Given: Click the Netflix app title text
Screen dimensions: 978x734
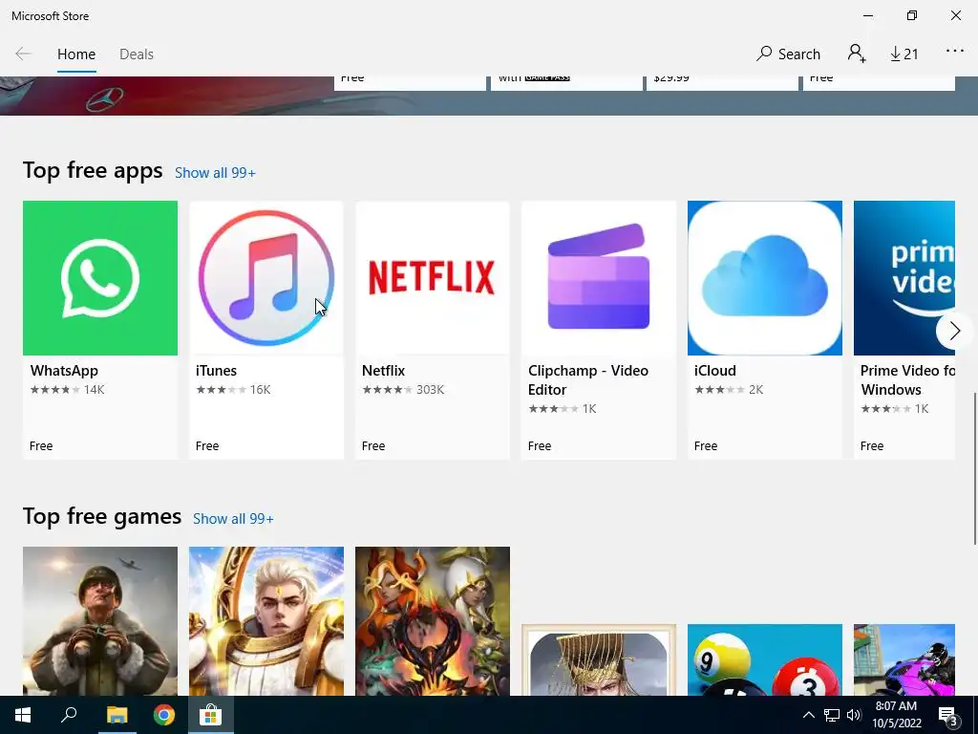Looking at the screenshot, I should (x=384, y=371).
